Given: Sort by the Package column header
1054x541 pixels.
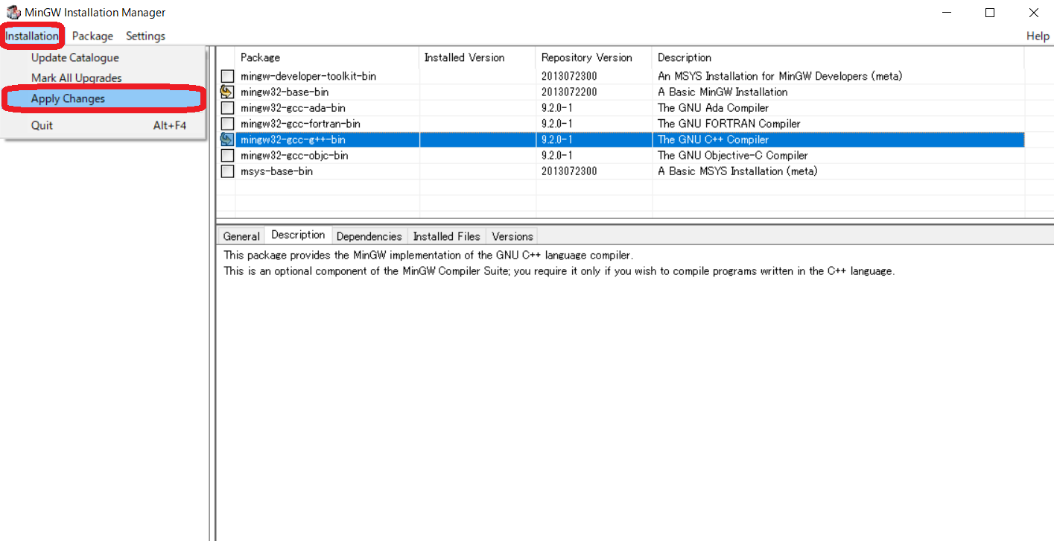Looking at the screenshot, I should [328, 57].
